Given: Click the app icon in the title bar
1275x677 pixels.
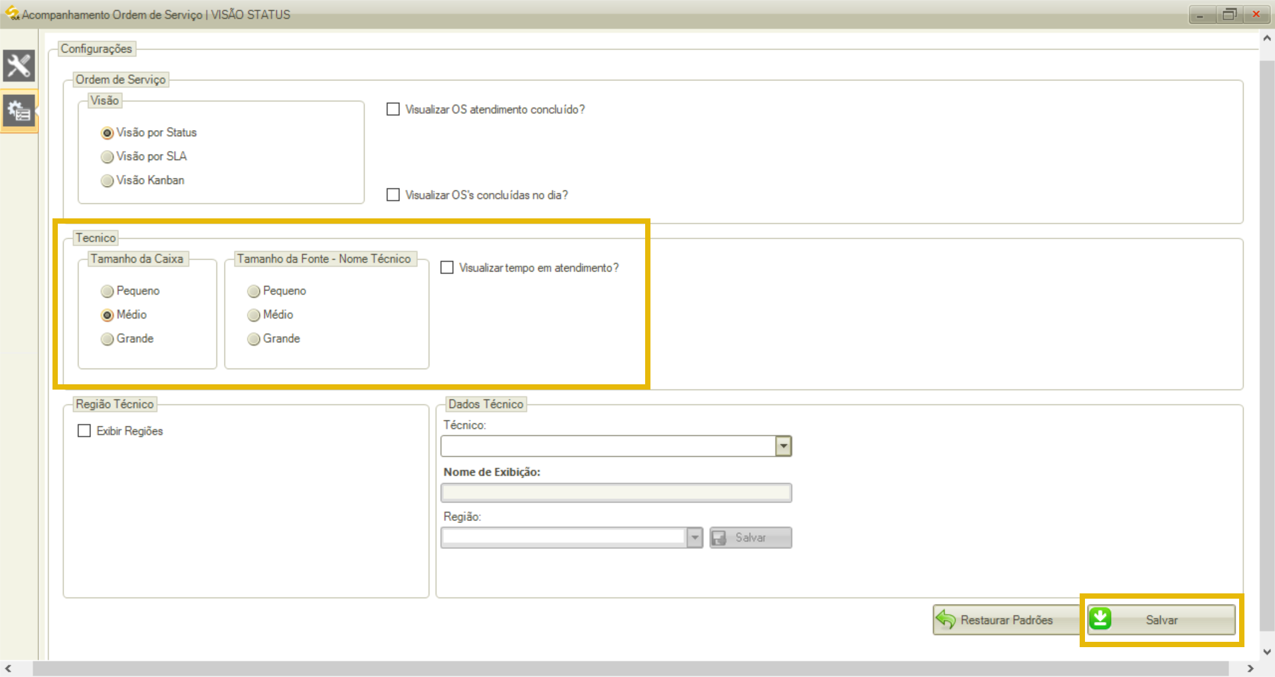Looking at the screenshot, I should (11, 13).
